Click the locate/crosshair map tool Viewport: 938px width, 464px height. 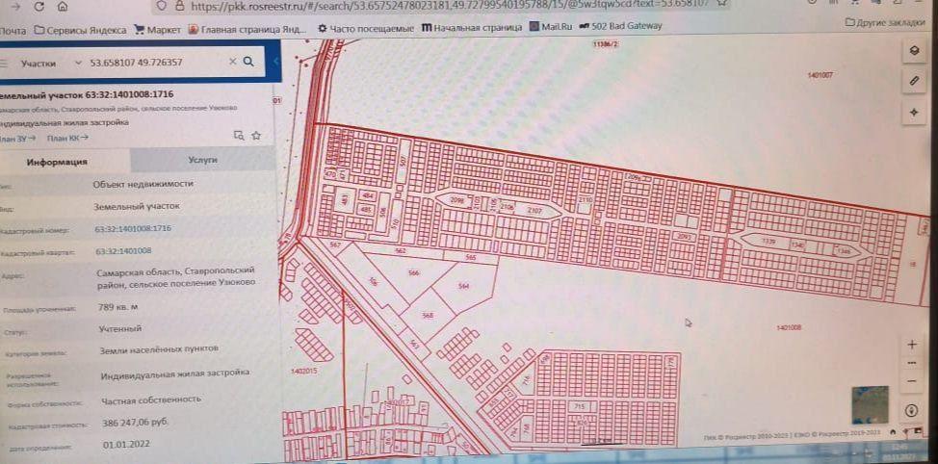click(913, 113)
